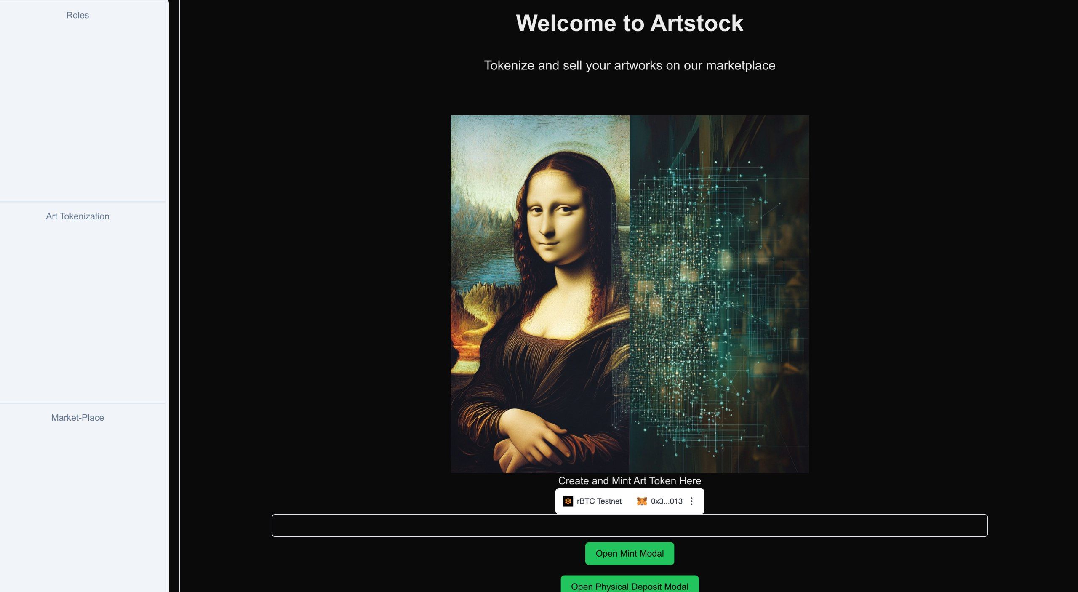Viewport: 1078px width, 592px height.
Task: Click the MetaMask fox wallet icon
Action: (x=641, y=501)
